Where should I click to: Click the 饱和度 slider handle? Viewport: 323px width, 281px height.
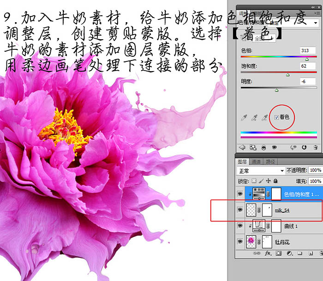tap(288, 74)
